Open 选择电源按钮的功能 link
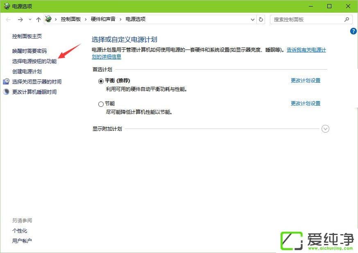The height and width of the screenshot is (253, 358). [34, 61]
